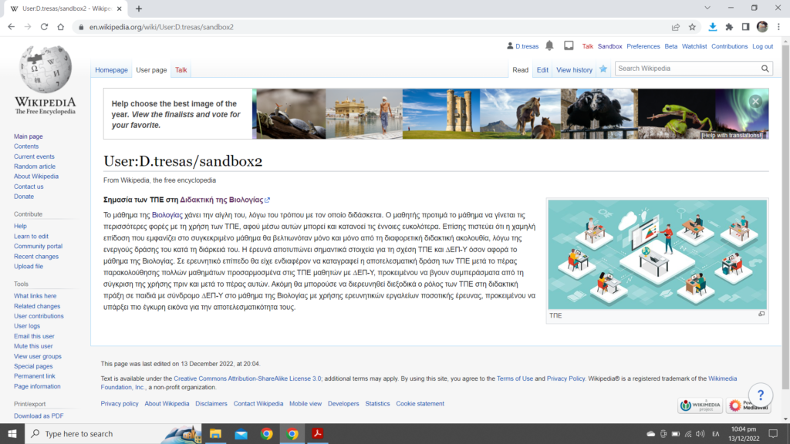Click the notifications bell icon
Screen dimensions: 790x444
(549, 46)
